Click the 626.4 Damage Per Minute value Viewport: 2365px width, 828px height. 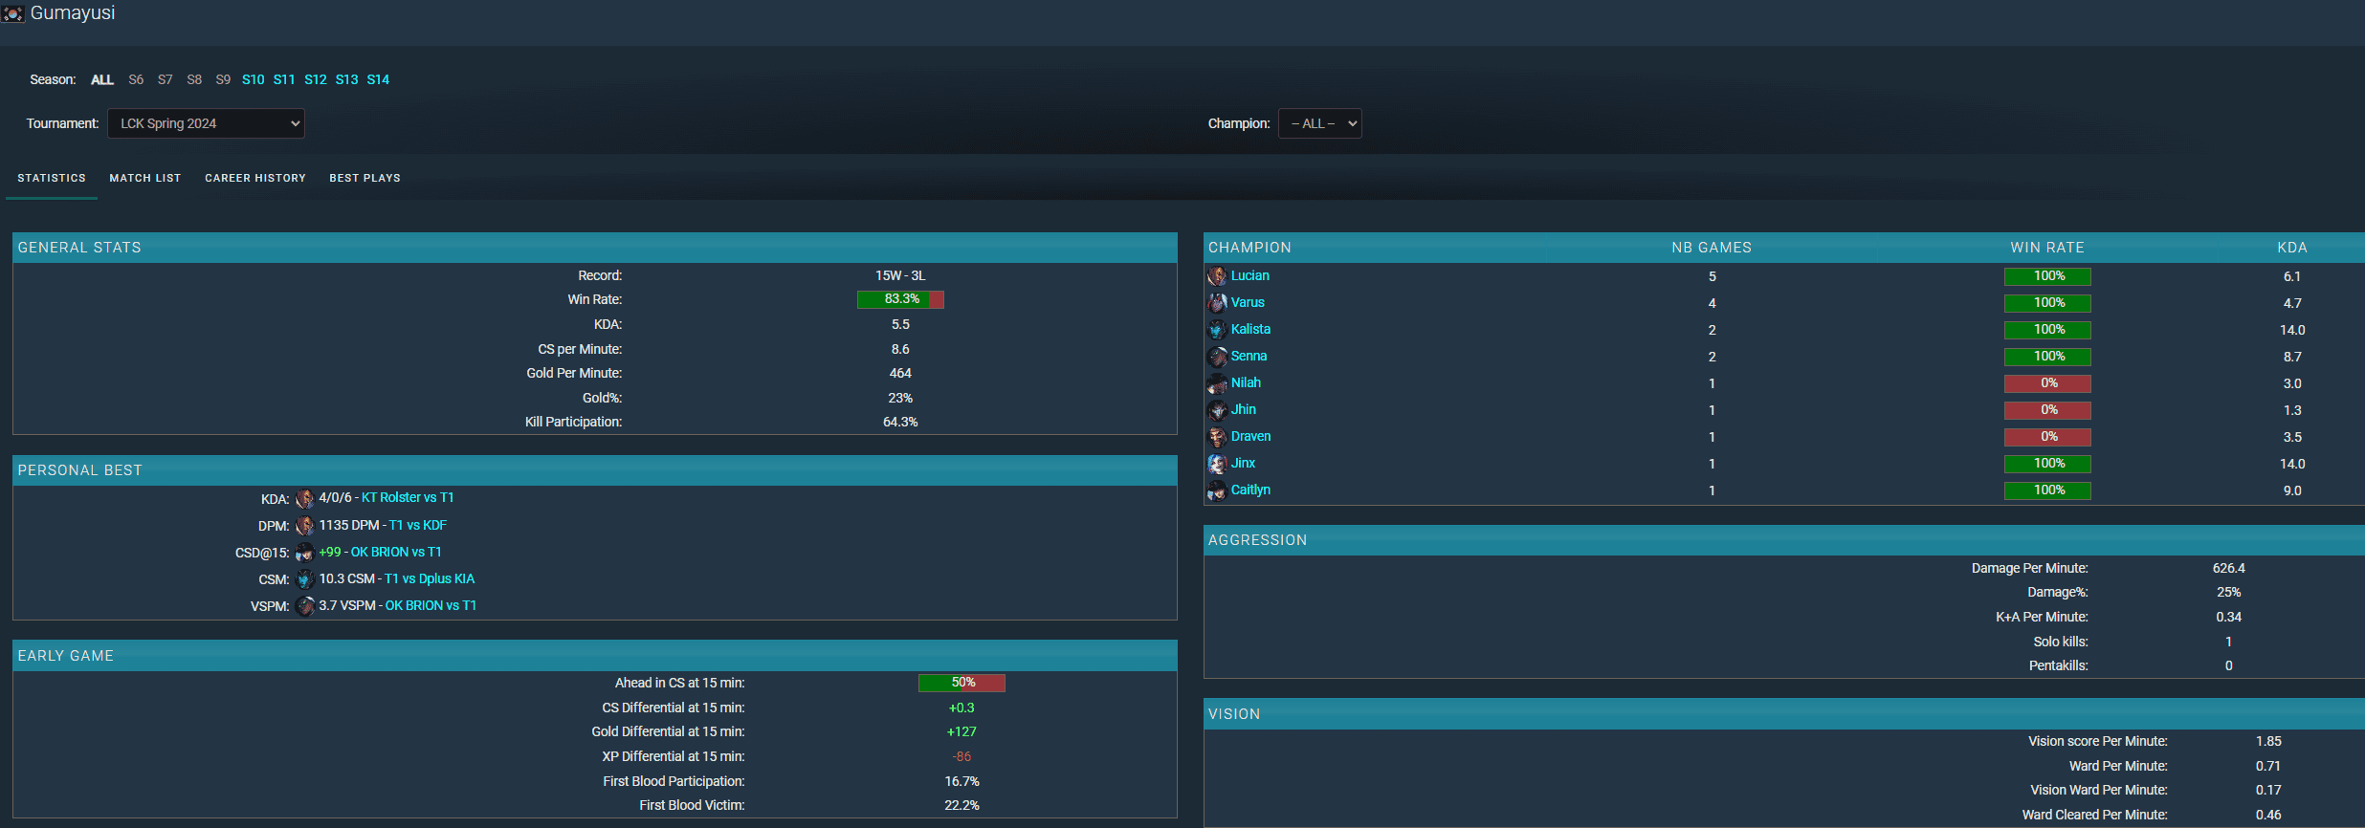tap(2228, 568)
